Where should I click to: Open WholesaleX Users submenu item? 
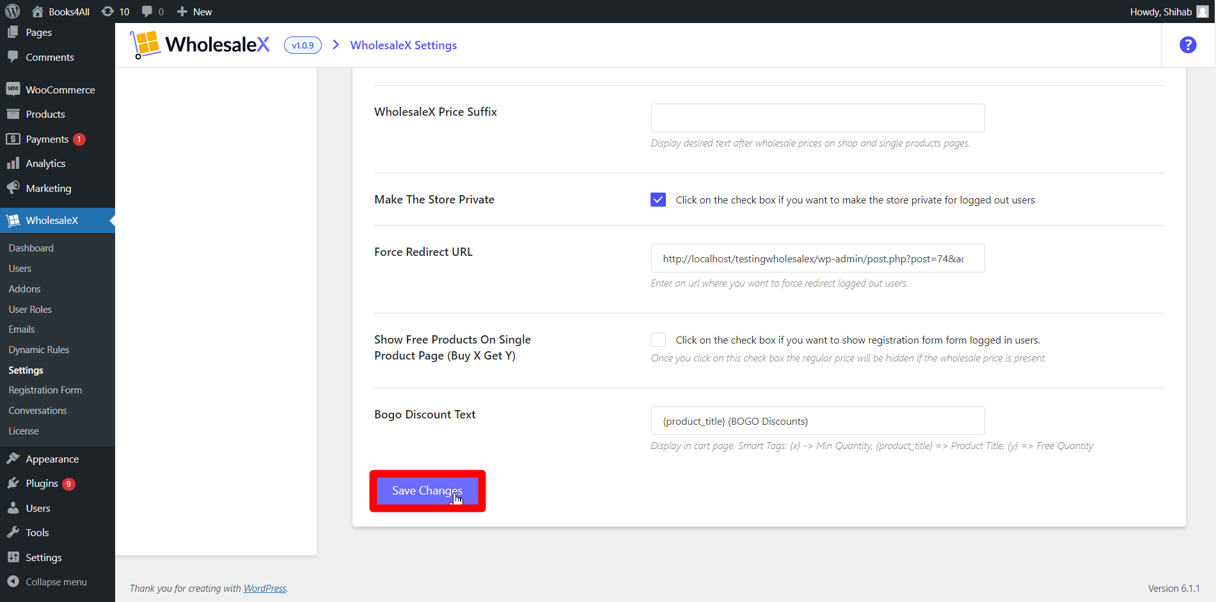pos(20,269)
